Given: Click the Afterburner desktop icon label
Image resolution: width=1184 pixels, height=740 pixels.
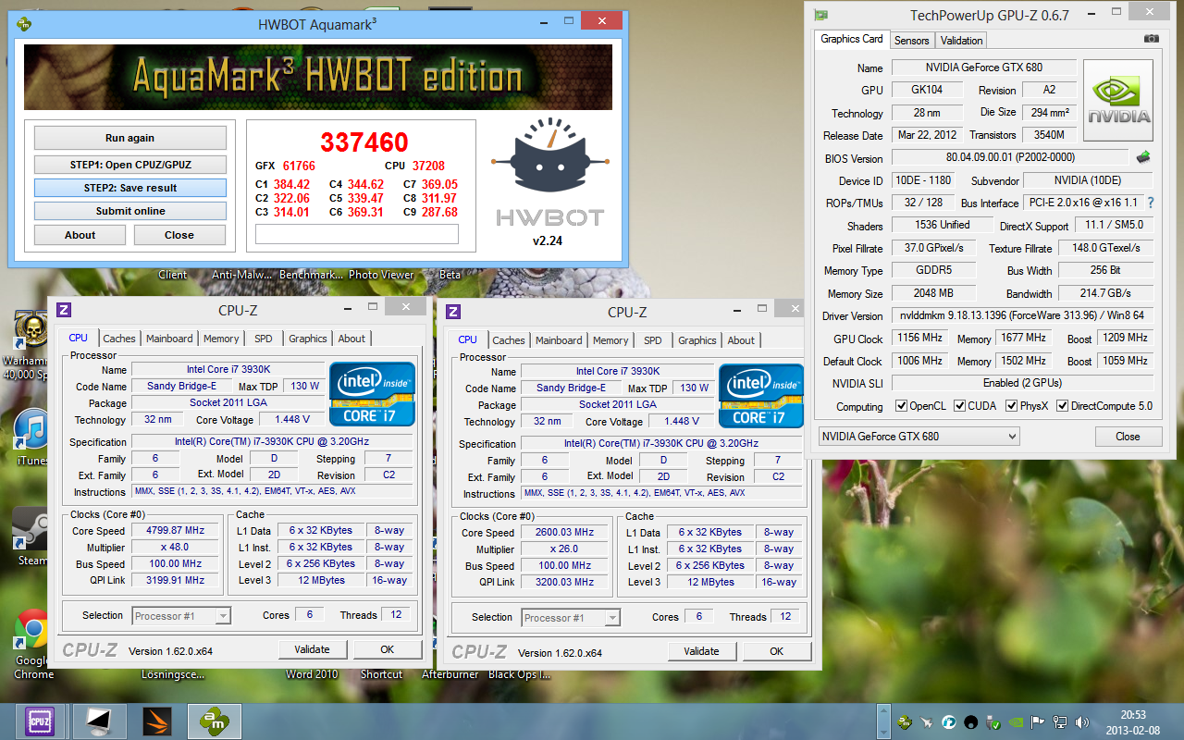Looking at the screenshot, I should tap(450, 674).
